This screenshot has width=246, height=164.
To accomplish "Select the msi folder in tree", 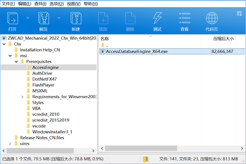I will [20, 56].
